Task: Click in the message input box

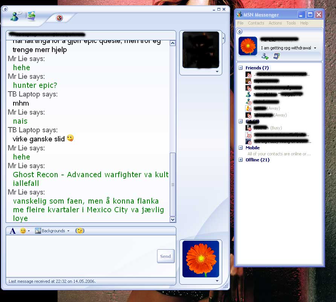Action: [x=81, y=256]
